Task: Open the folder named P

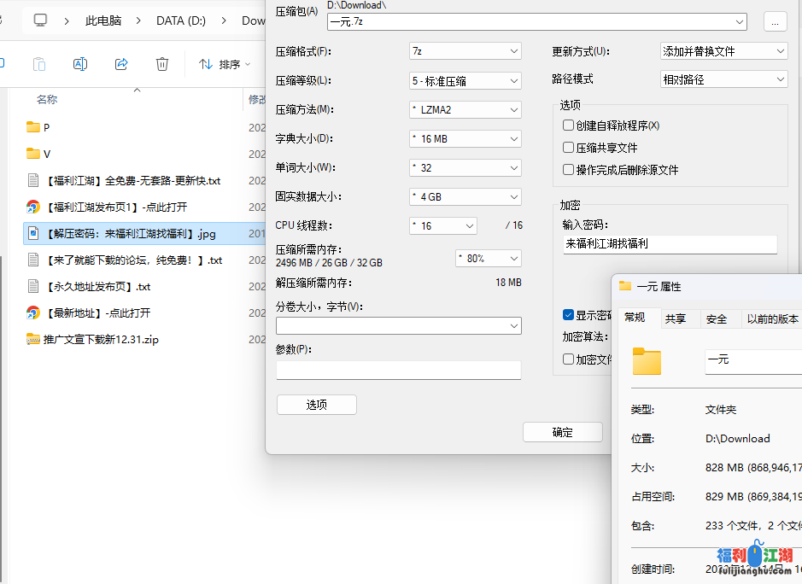Action: tap(38, 126)
